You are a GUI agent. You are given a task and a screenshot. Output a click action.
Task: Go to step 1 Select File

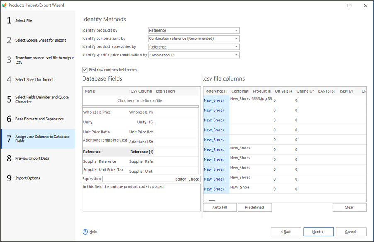pyautogui.click(x=38, y=20)
